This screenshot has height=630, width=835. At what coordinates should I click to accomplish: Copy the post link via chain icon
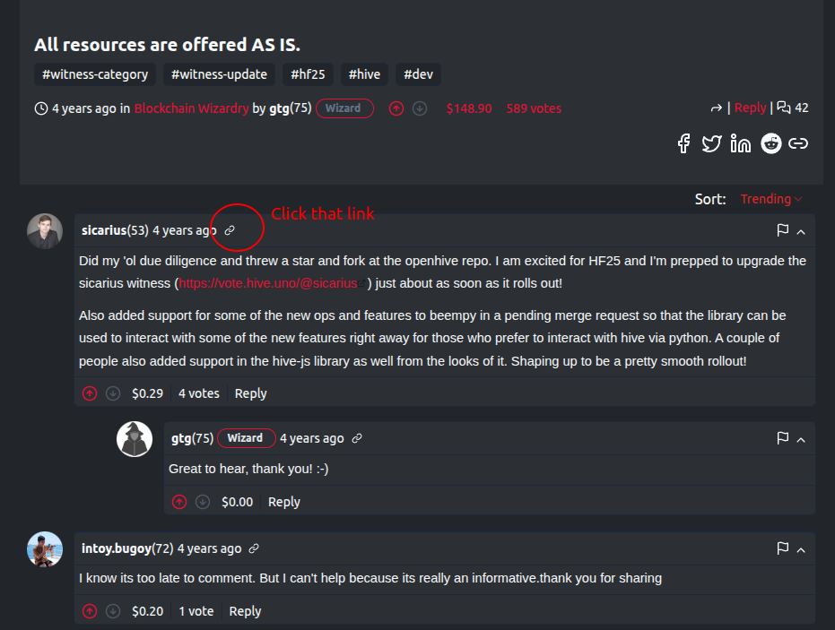798,143
